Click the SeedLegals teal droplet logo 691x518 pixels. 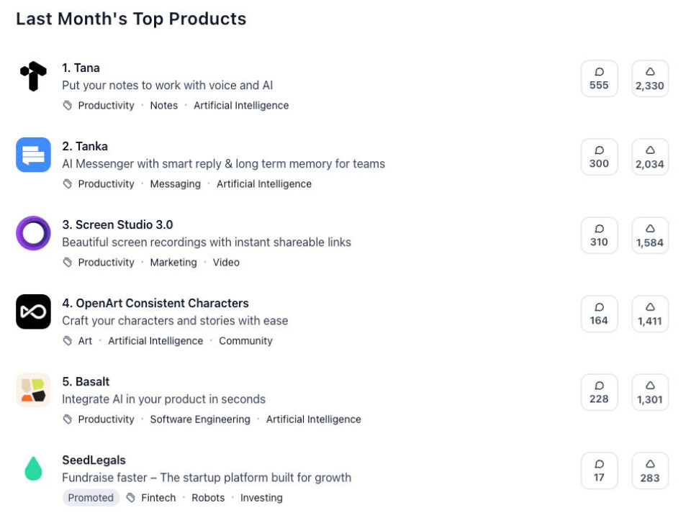33,469
